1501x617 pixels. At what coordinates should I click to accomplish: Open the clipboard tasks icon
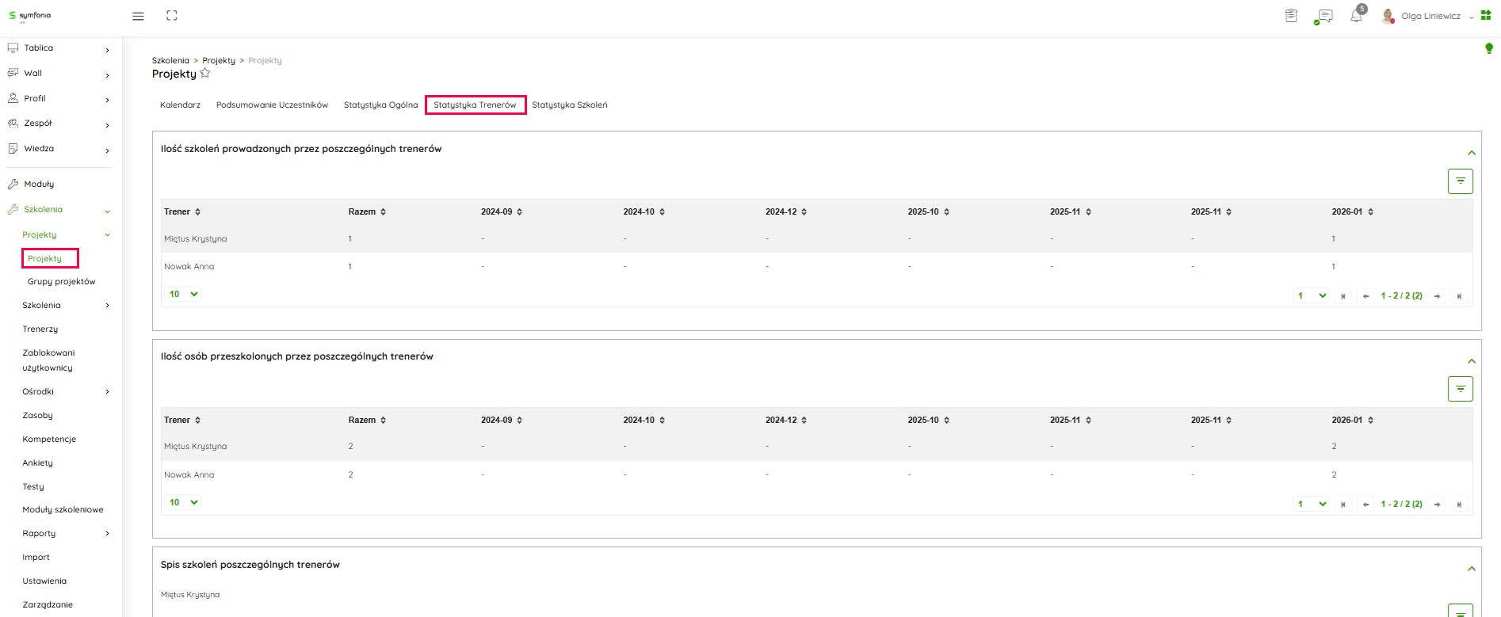tap(1291, 16)
